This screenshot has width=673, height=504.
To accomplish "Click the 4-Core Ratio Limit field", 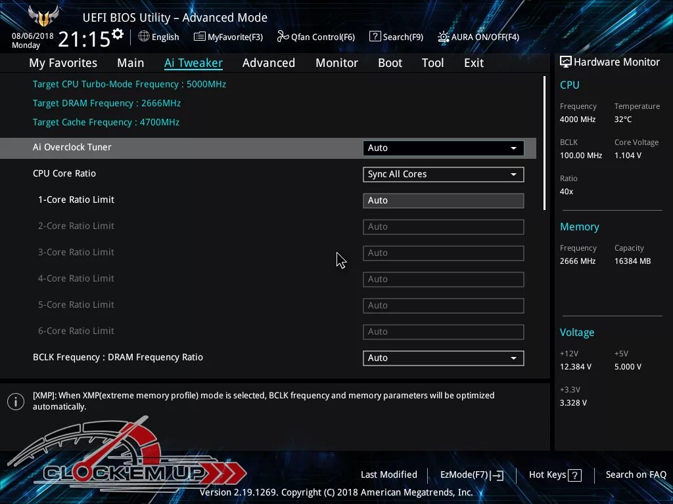I will pyautogui.click(x=444, y=280).
